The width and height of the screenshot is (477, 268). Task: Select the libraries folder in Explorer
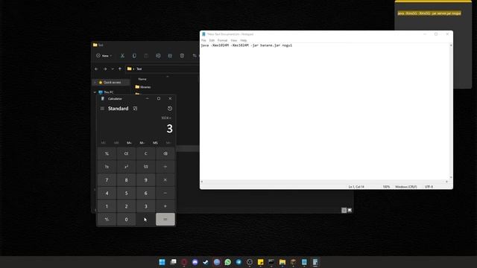coord(143,87)
